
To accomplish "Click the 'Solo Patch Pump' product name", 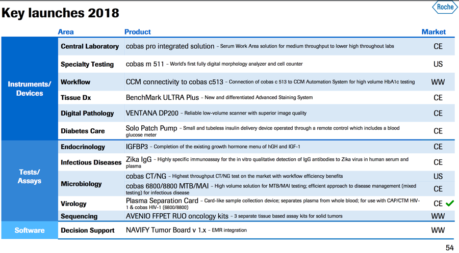I will 151,128.
